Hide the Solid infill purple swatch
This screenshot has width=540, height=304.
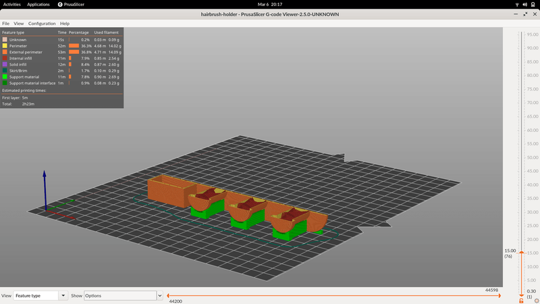point(5,64)
